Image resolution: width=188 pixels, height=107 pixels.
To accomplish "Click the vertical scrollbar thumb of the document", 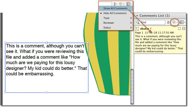I will click(x=132, y=86).
